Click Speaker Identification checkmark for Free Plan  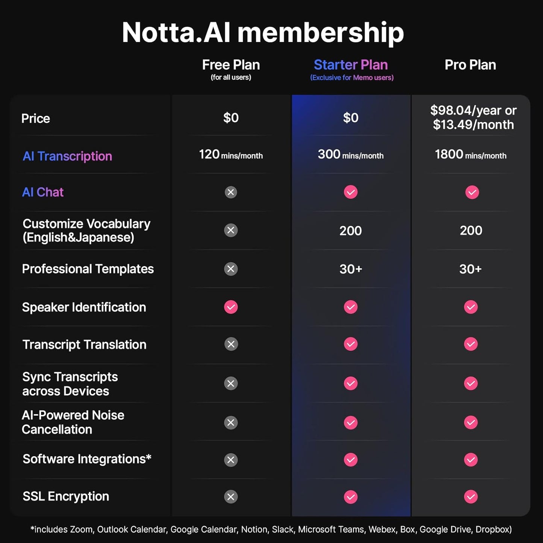click(231, 307)
